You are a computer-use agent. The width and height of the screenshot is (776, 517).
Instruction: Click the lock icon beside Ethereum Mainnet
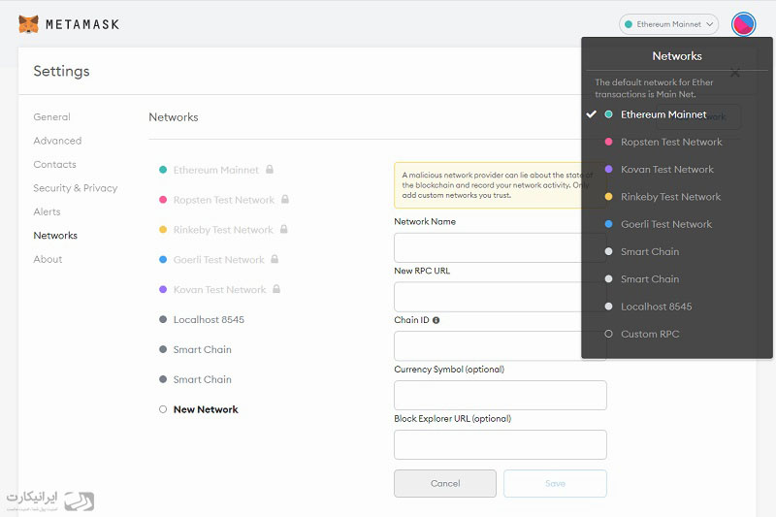(x=270, y=169)
